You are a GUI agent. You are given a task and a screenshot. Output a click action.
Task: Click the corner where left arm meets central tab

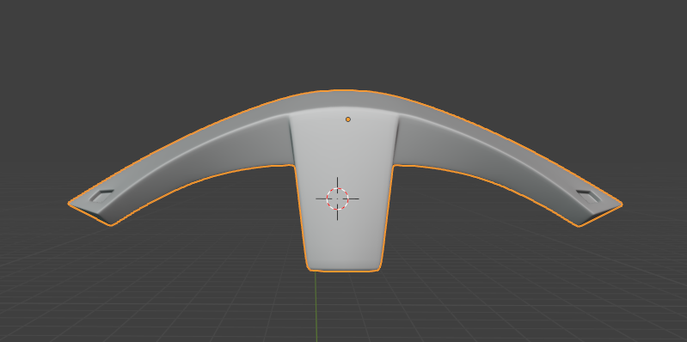pos(293,166)
